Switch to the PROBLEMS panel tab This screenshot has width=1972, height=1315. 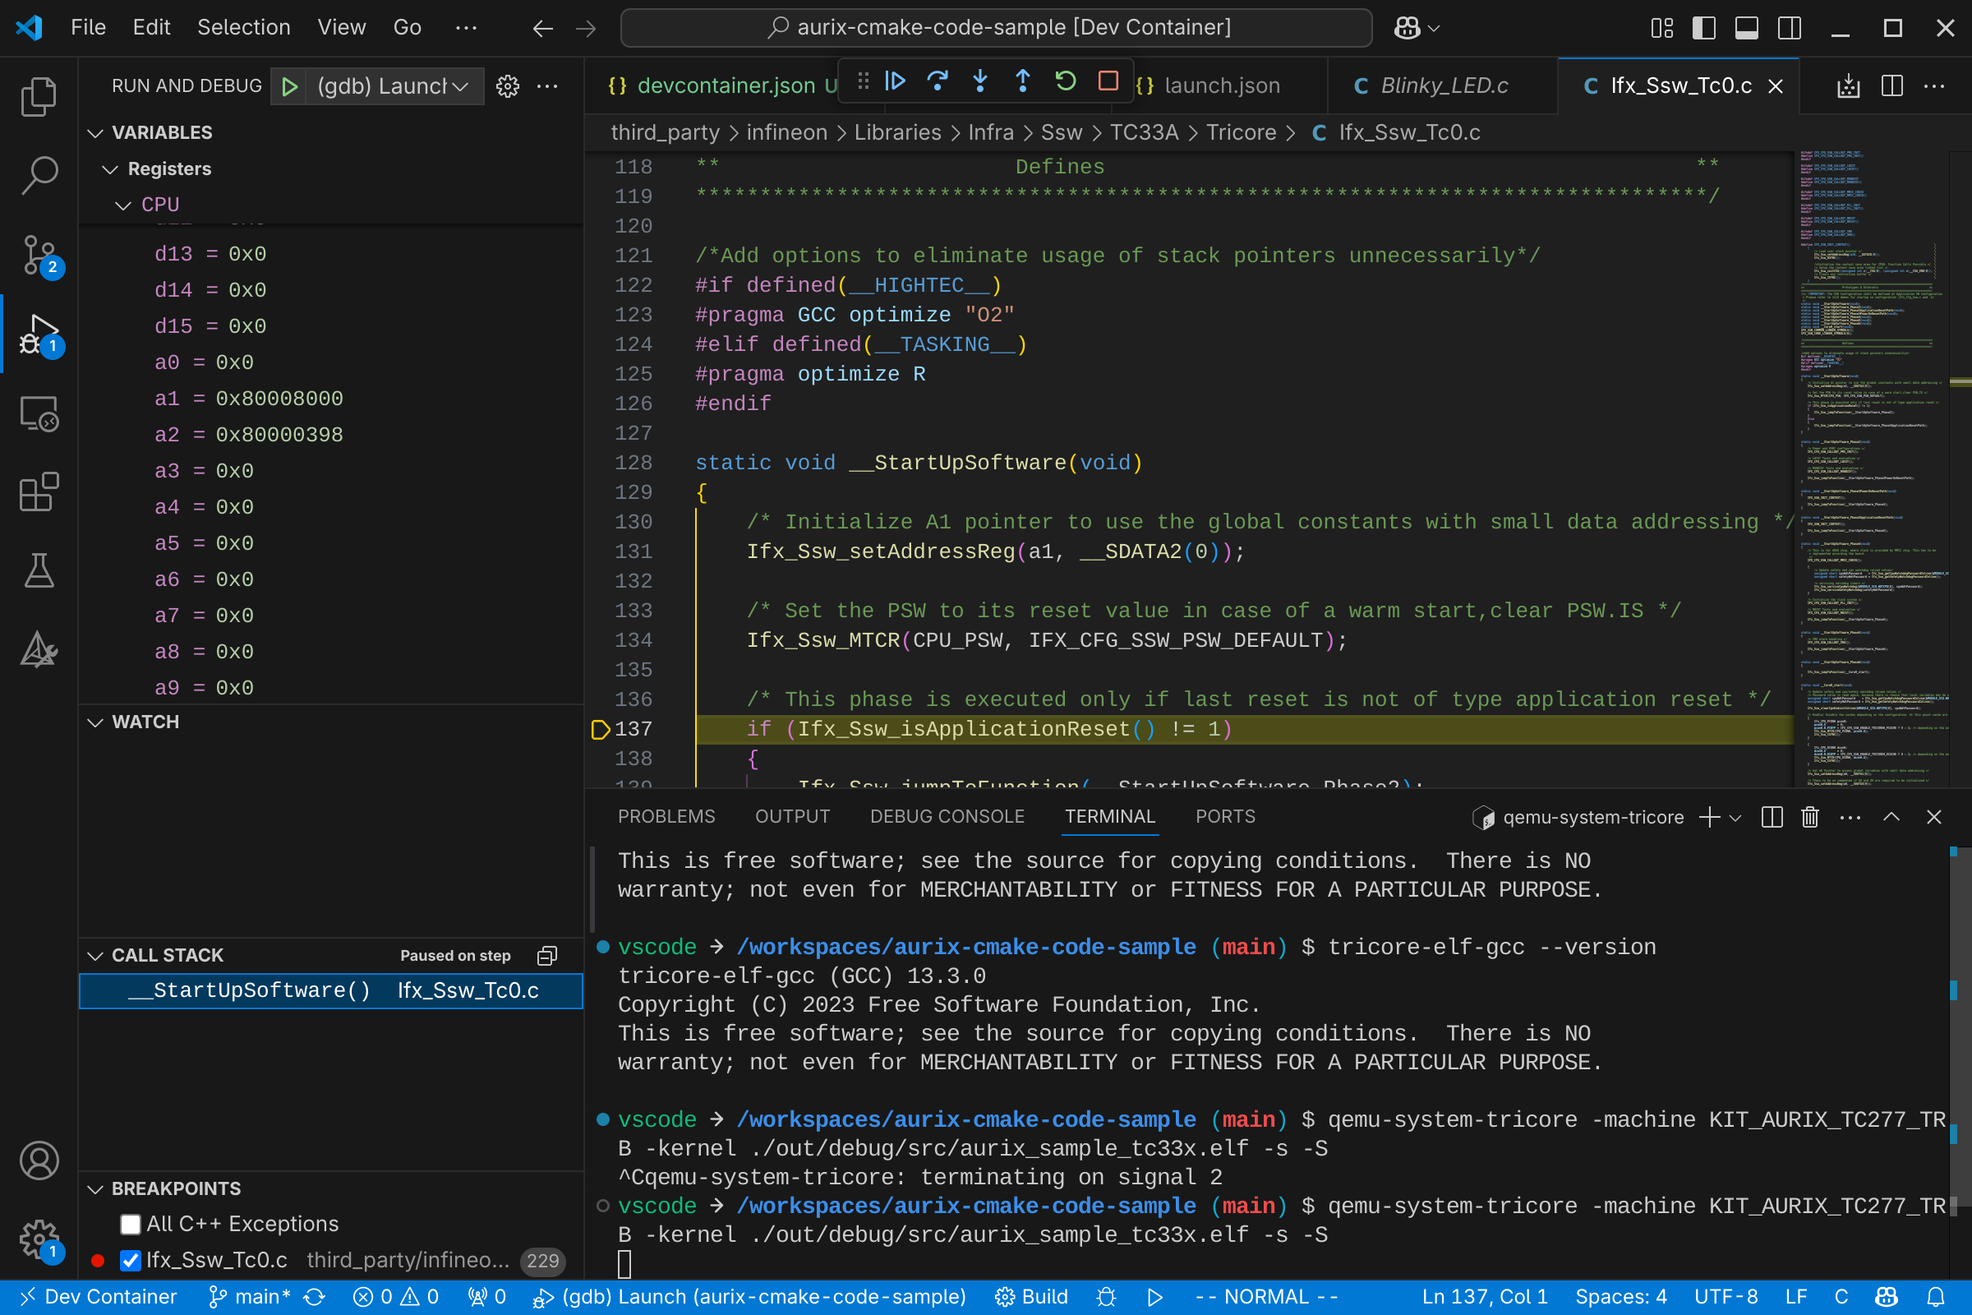666,817
